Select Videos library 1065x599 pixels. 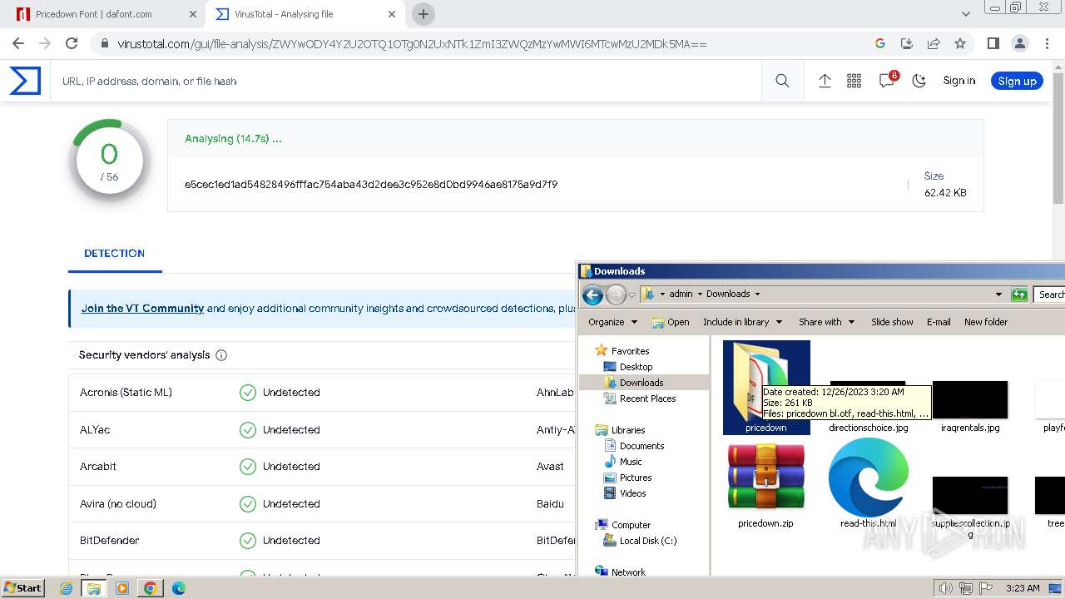point(632,493)
